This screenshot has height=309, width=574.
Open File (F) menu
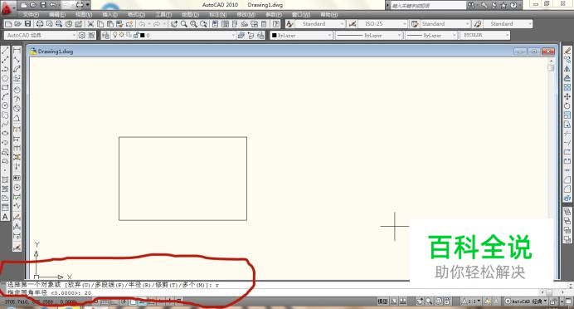(31, 15)
